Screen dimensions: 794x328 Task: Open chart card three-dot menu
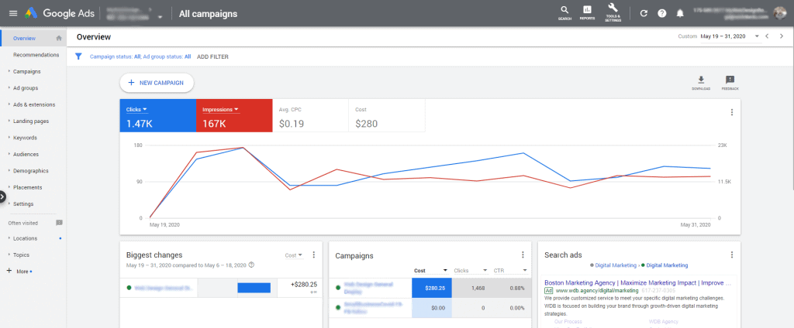coord(732,112)
